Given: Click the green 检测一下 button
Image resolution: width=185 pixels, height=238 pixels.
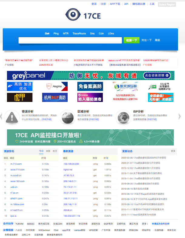Looking at the screenshot, I should click(131, 40).
